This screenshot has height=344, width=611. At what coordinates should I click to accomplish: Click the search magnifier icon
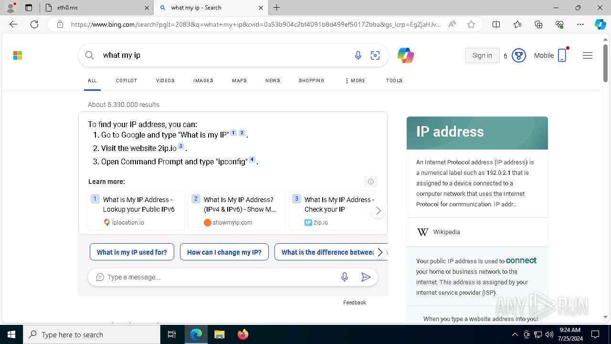90,55
